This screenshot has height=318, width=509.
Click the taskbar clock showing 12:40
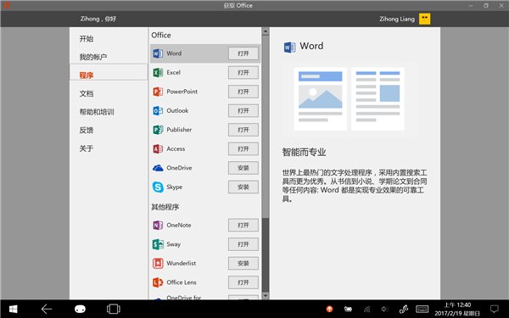(x=457, y=309)
